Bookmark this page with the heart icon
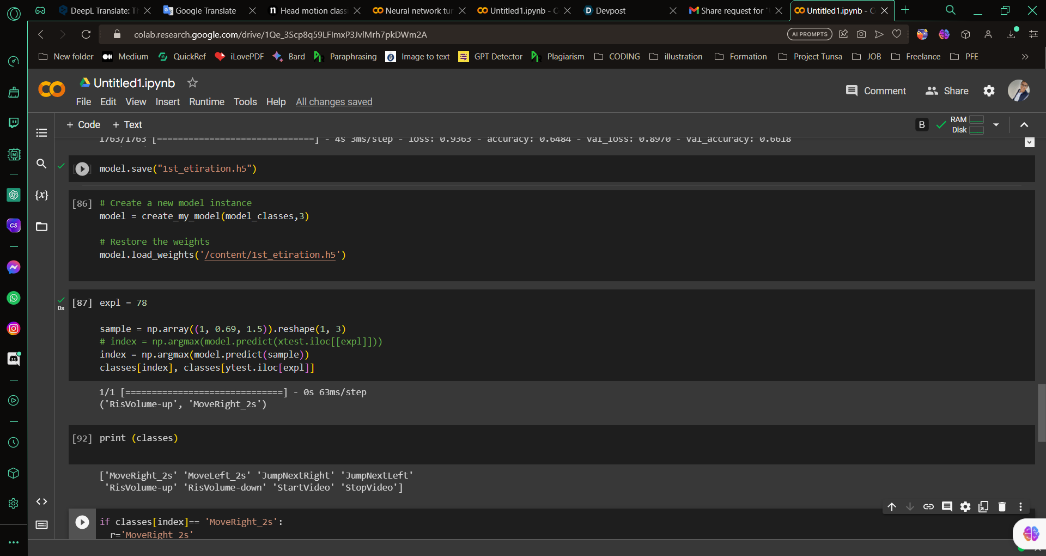 click(x=897, y=34)
